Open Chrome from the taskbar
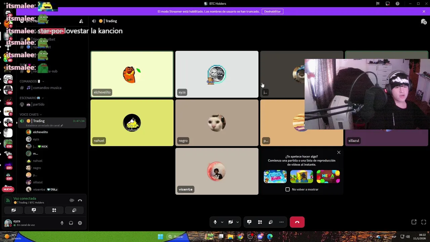Screen dimensions: 430x242 pos(240,237)
